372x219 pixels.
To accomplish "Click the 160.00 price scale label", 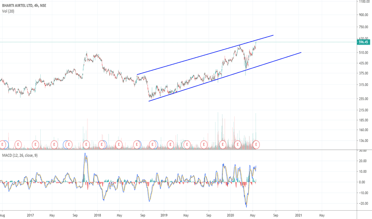I will tap(364, 130).
